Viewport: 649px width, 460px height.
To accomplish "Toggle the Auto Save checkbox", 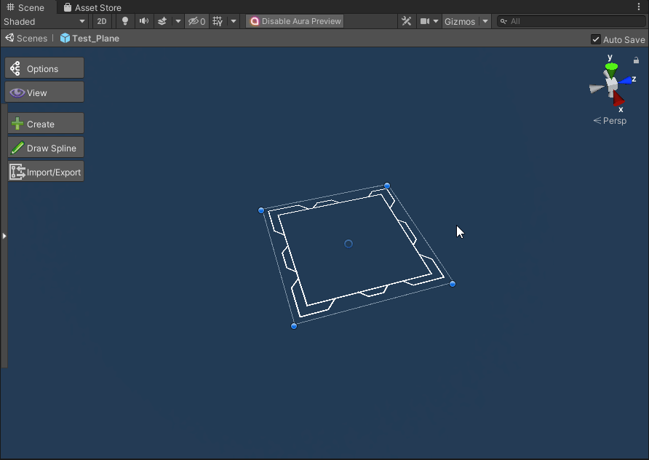I will point(595,40).
